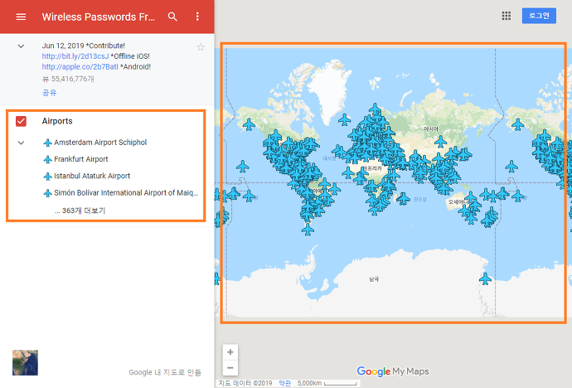The height and width of the screenshot is (388, 572).
Task: Click the Wireless Passwords map title
Action: click(x=98, y=17)
